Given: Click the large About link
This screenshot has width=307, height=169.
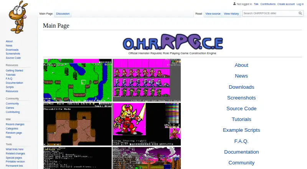Looking at the screenshot, I should 241,65.
